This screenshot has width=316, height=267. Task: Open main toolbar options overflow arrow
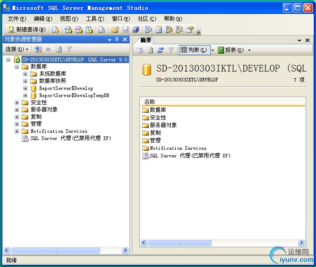coord(199,32)
